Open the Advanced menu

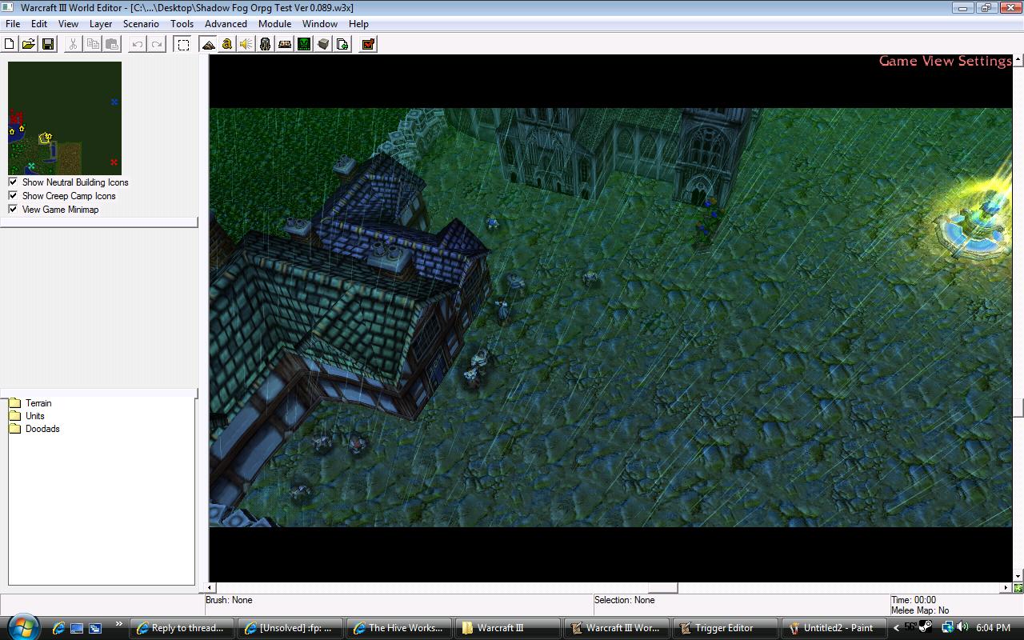click(226, 24)
